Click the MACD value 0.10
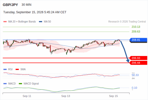This screenshot has width=148, height=100. [x=134, y=88]
